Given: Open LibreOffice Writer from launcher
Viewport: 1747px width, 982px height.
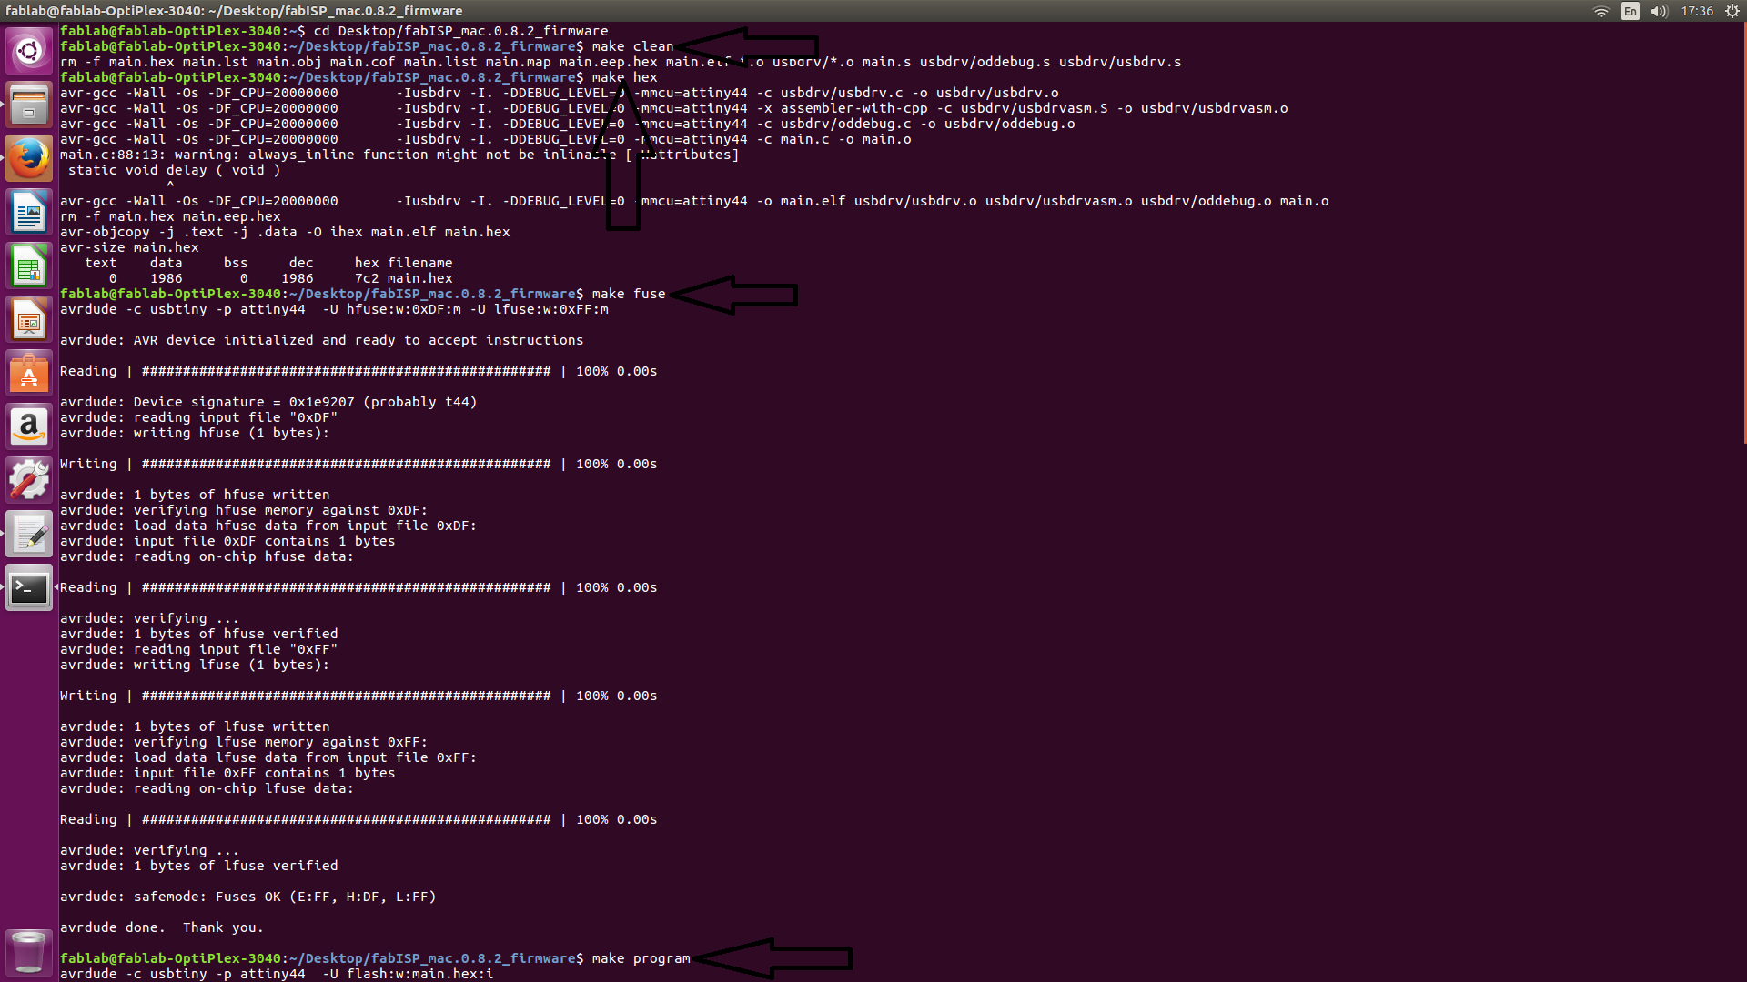Looking at the screenshot, I should (29, 212).
